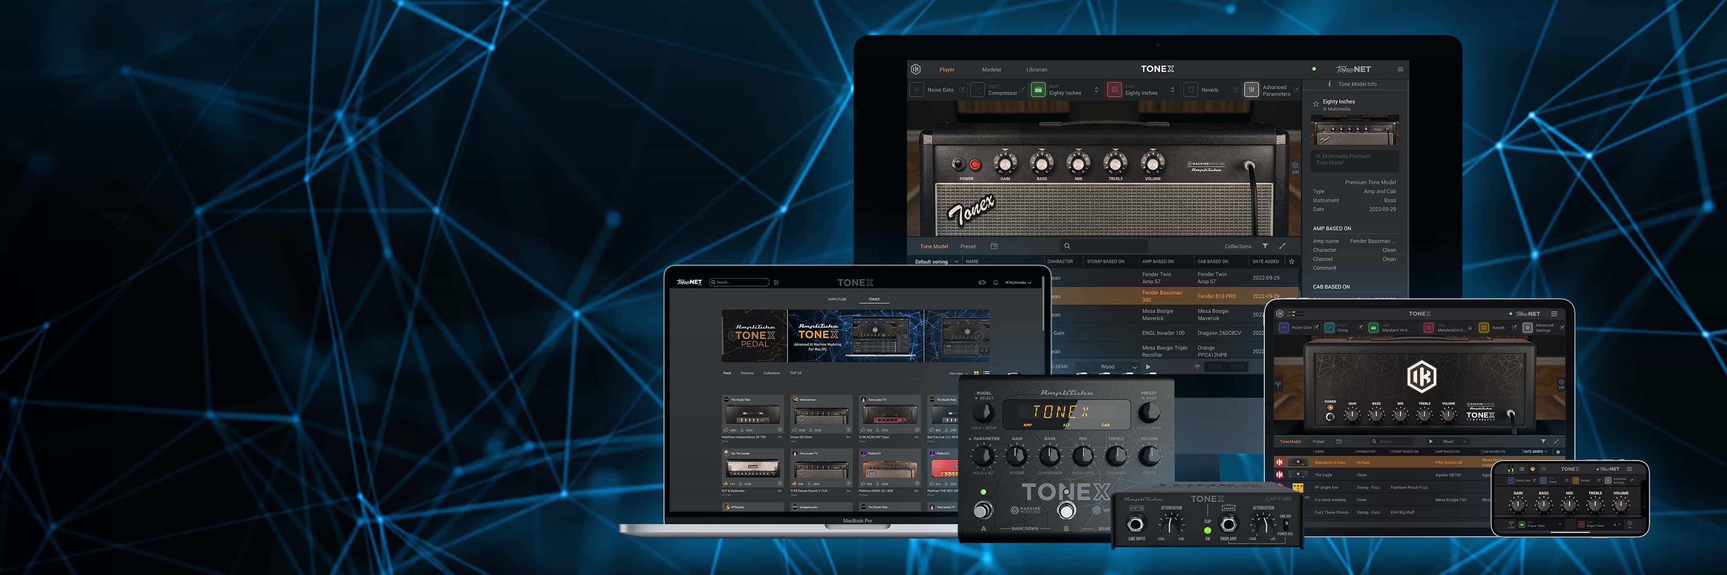The width and height of the screenshot is (1727, 575).
Task: Toggle the green AMP Eighty Inches module icon
Action: coord(1038,90)
